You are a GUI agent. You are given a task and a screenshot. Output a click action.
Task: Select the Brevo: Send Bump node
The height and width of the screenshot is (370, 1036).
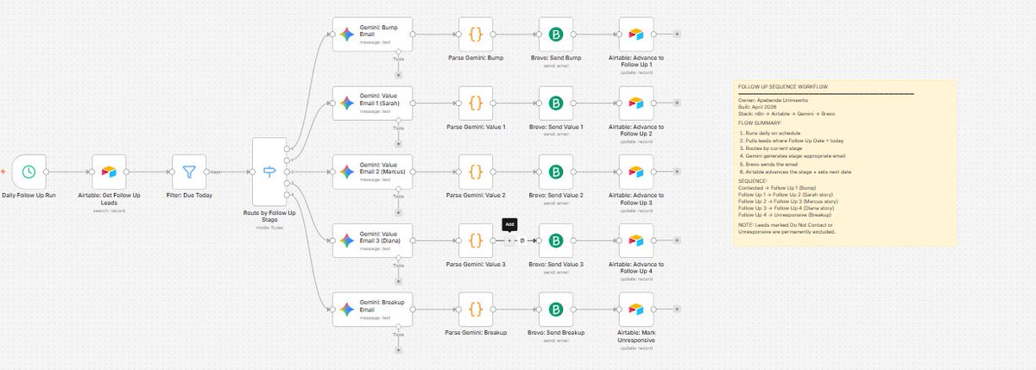pos(556,34)
